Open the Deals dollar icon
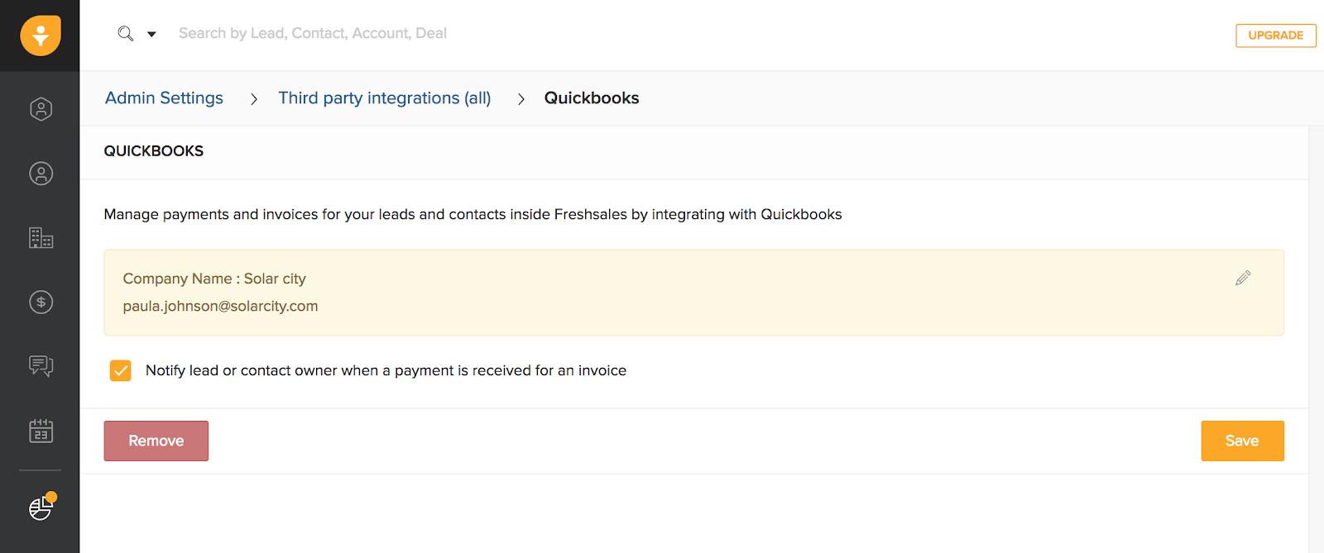Viewport: 1324px width, 553px height. pyautogui.click(x=41, y=303)
